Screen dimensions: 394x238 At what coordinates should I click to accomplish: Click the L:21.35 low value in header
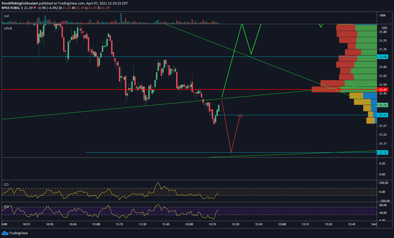point(91,8)
